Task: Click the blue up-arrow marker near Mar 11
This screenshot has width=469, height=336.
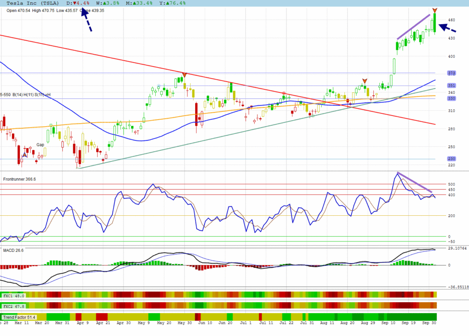Action: point(25,155)
